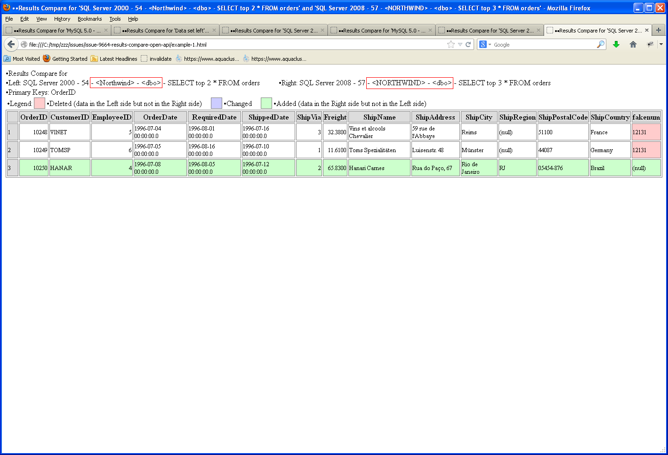Click the pink fakenum cell in the VINET row

pos(646,132)
